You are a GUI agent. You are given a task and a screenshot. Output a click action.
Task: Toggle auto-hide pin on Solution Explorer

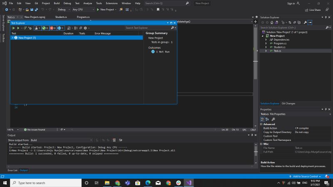point(326,17)
